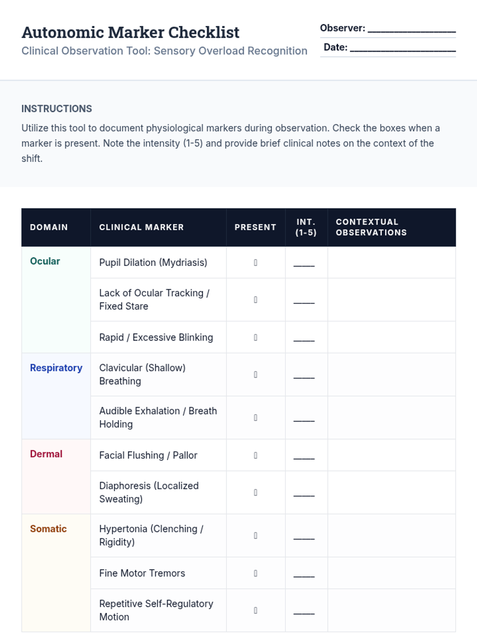Mark Rapid / Excessive Blinking as present

[x=256, y=337]
